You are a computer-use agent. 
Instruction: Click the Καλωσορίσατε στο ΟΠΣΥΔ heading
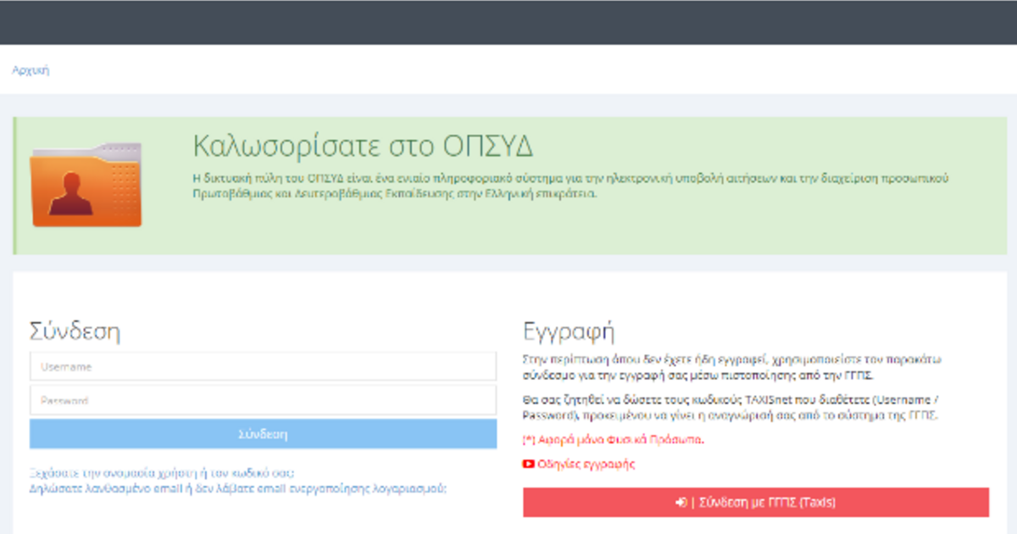[363, 146]
